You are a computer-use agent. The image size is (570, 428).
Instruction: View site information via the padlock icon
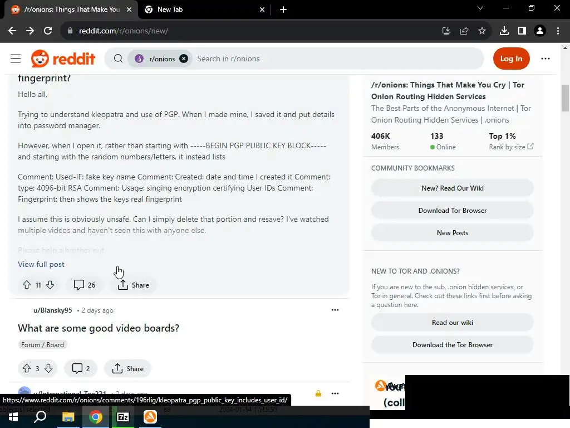[70, 31]
